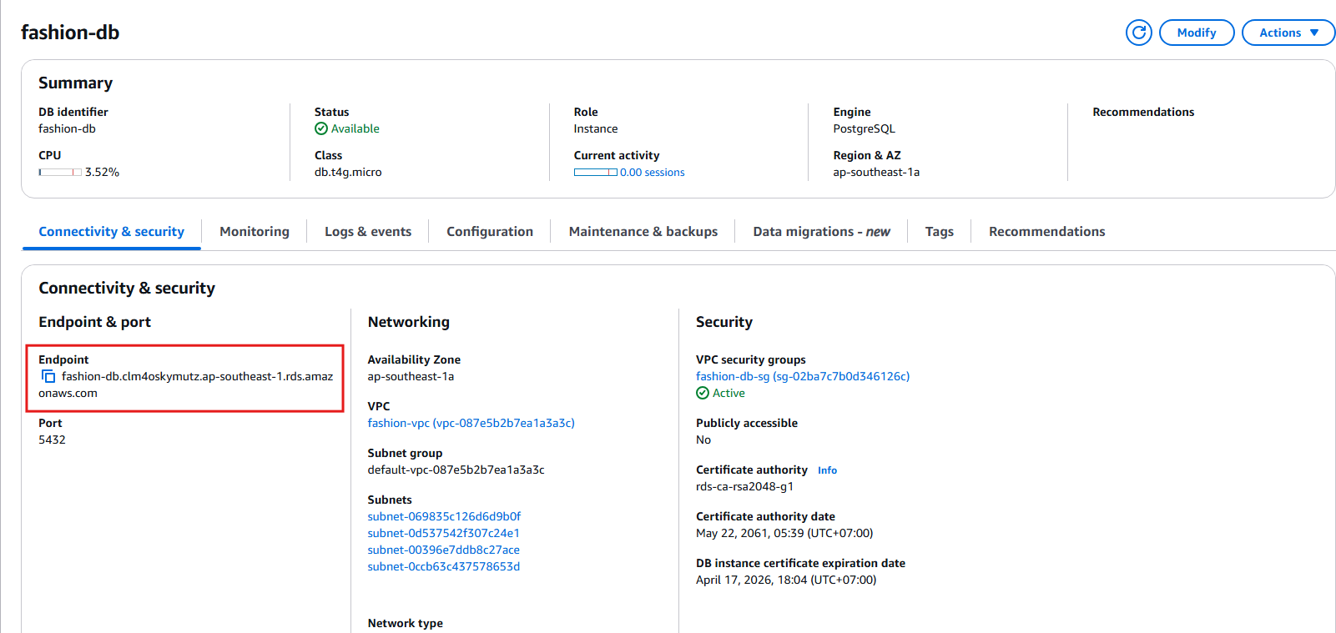Open the Actions dropdown menu
The image size is (1336, 633).
tap(1288, 33)
